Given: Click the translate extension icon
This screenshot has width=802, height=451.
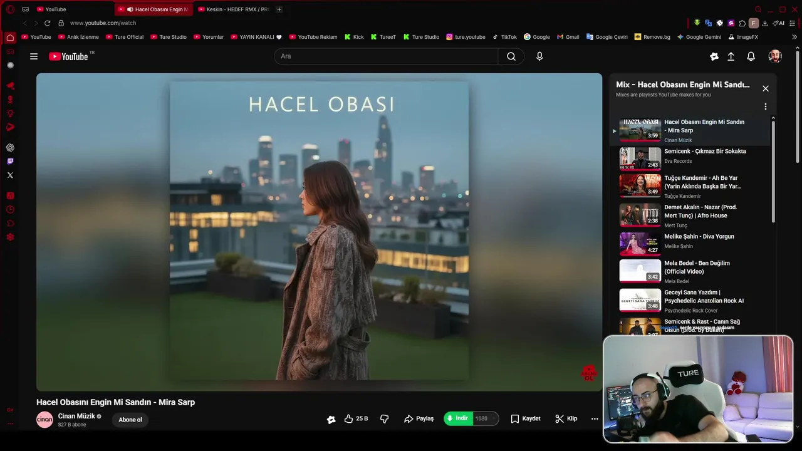Looking at the screenshot, I should [x=708, y=23].
